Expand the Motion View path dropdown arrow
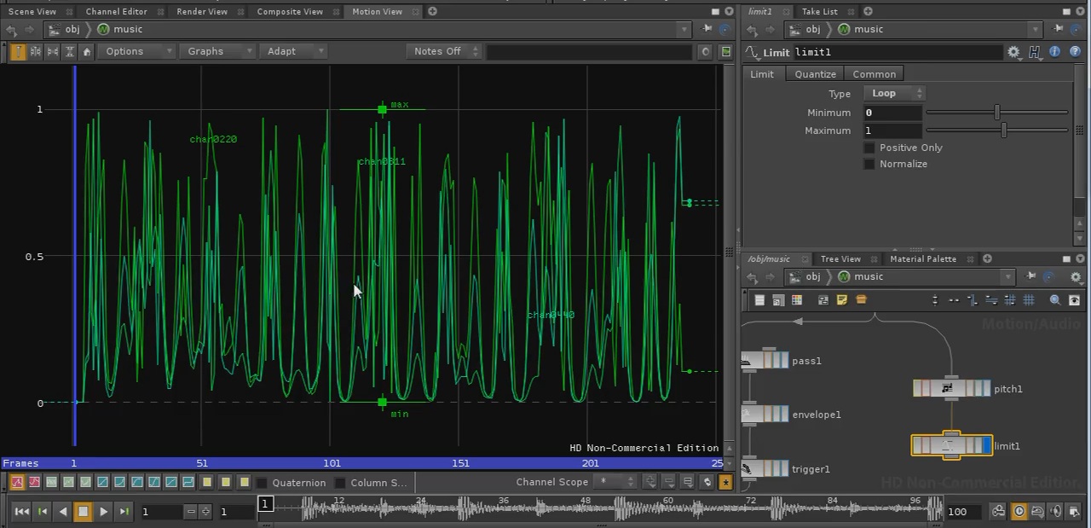This screenshot has width=1091, height=528. (x=684, y=29)
